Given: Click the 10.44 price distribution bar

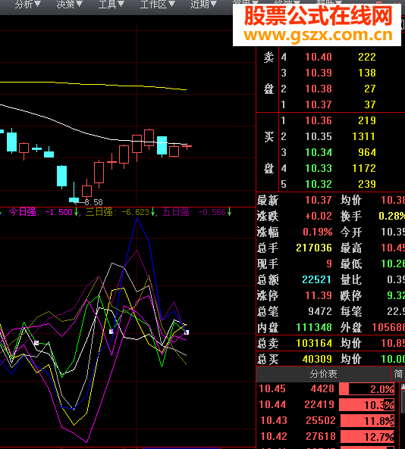Looking at the screenshot, I should [x=367, y=404].
